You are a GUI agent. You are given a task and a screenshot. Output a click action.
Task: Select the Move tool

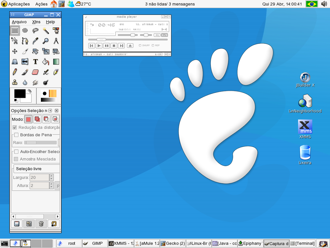coord(15,51)
